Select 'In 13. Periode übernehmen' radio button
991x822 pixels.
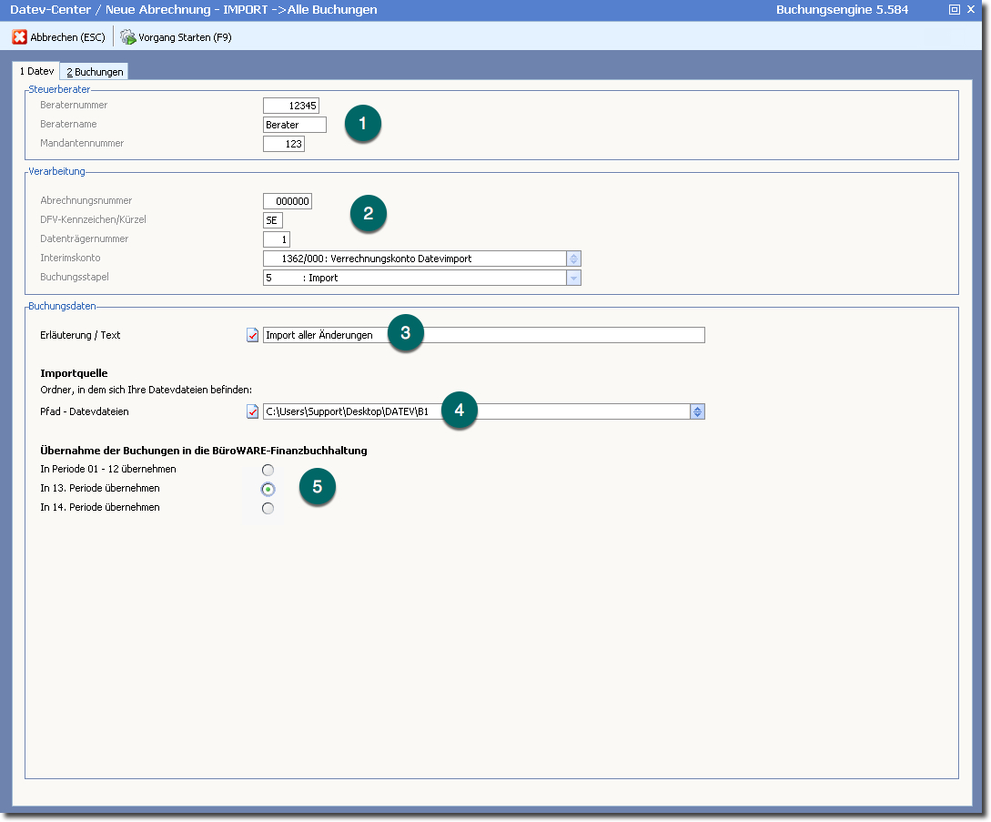268,489
